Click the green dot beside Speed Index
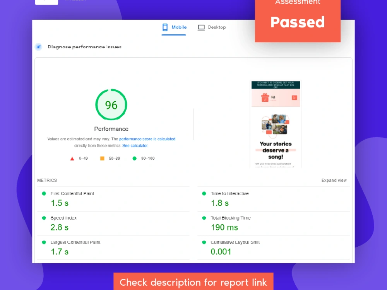 click(x=44, y=218)
